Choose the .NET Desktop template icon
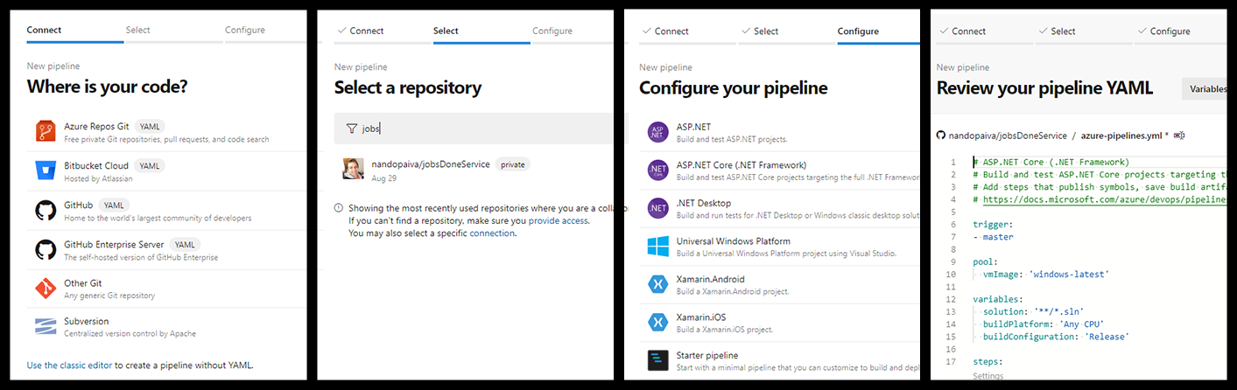This screenshot has width=1237, height=390. pyautogui.click(x=657, y=208)
